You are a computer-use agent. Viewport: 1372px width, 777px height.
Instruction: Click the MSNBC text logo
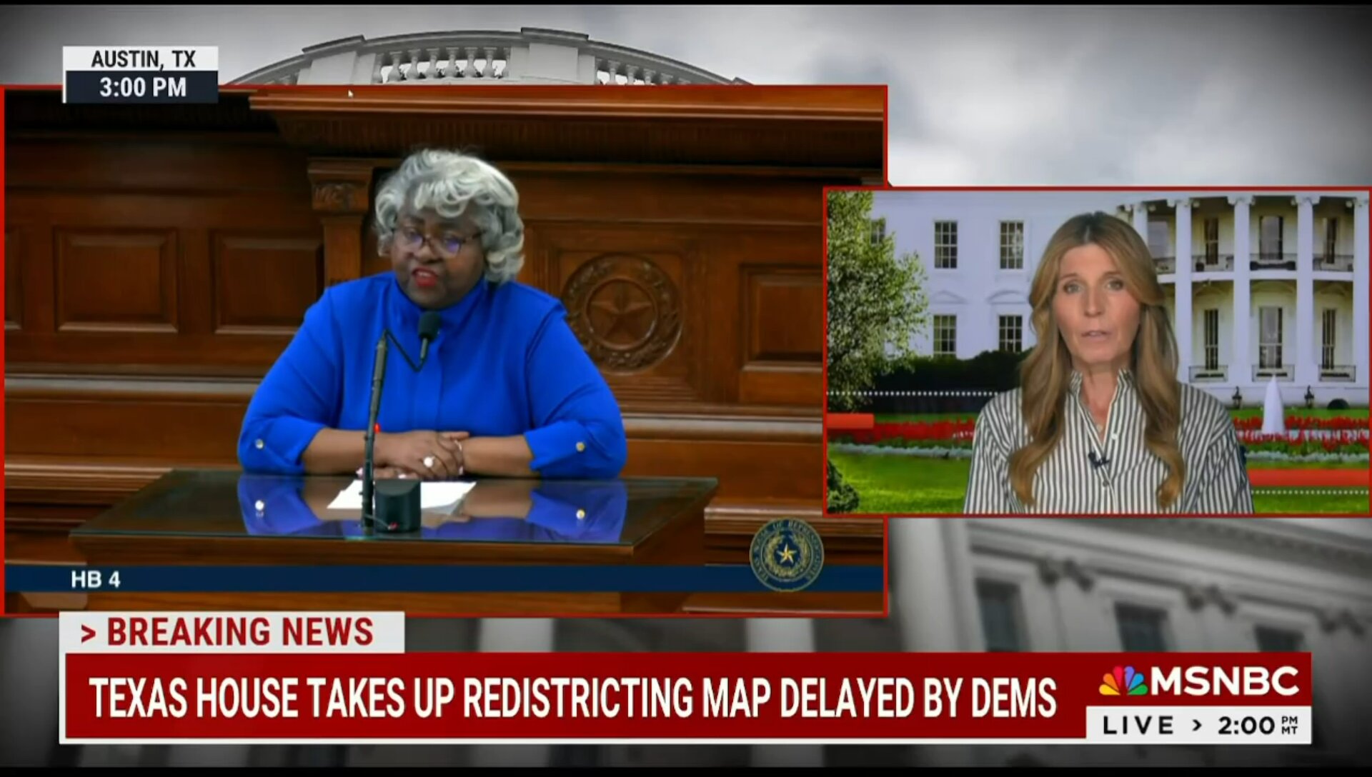(1225, 681)
